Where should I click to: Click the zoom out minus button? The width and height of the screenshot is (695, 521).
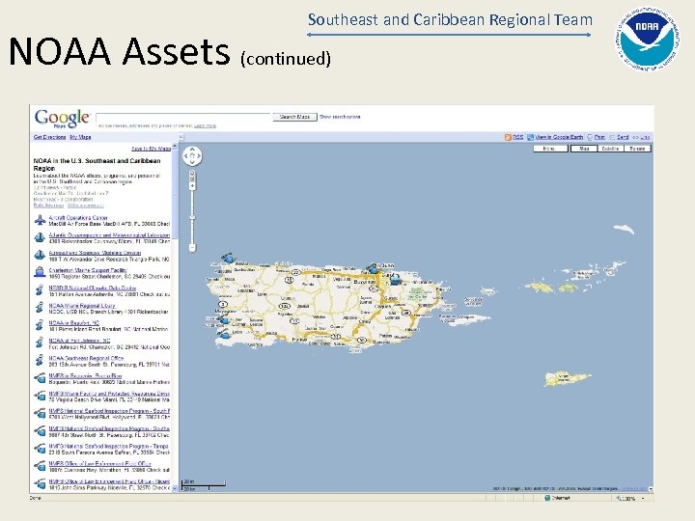coord(192,247)
